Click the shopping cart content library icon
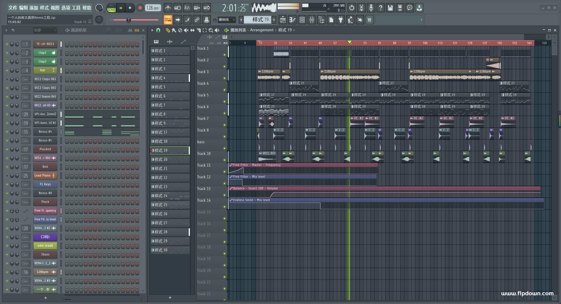 pos(370,20)
